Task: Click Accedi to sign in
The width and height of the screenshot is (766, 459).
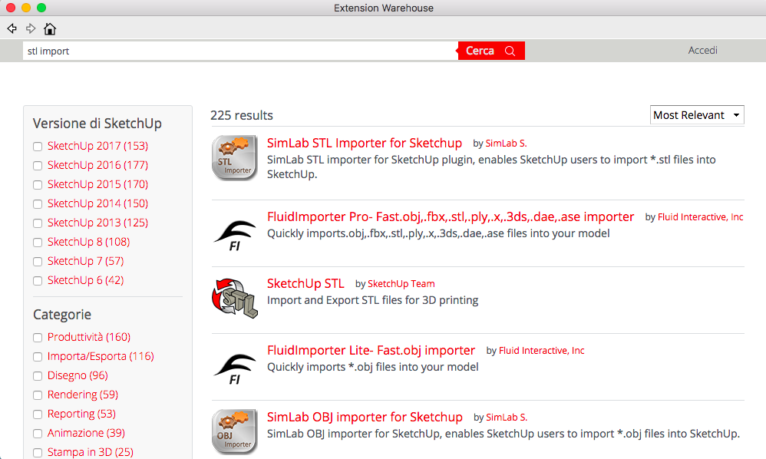Action: click(702, 51)
